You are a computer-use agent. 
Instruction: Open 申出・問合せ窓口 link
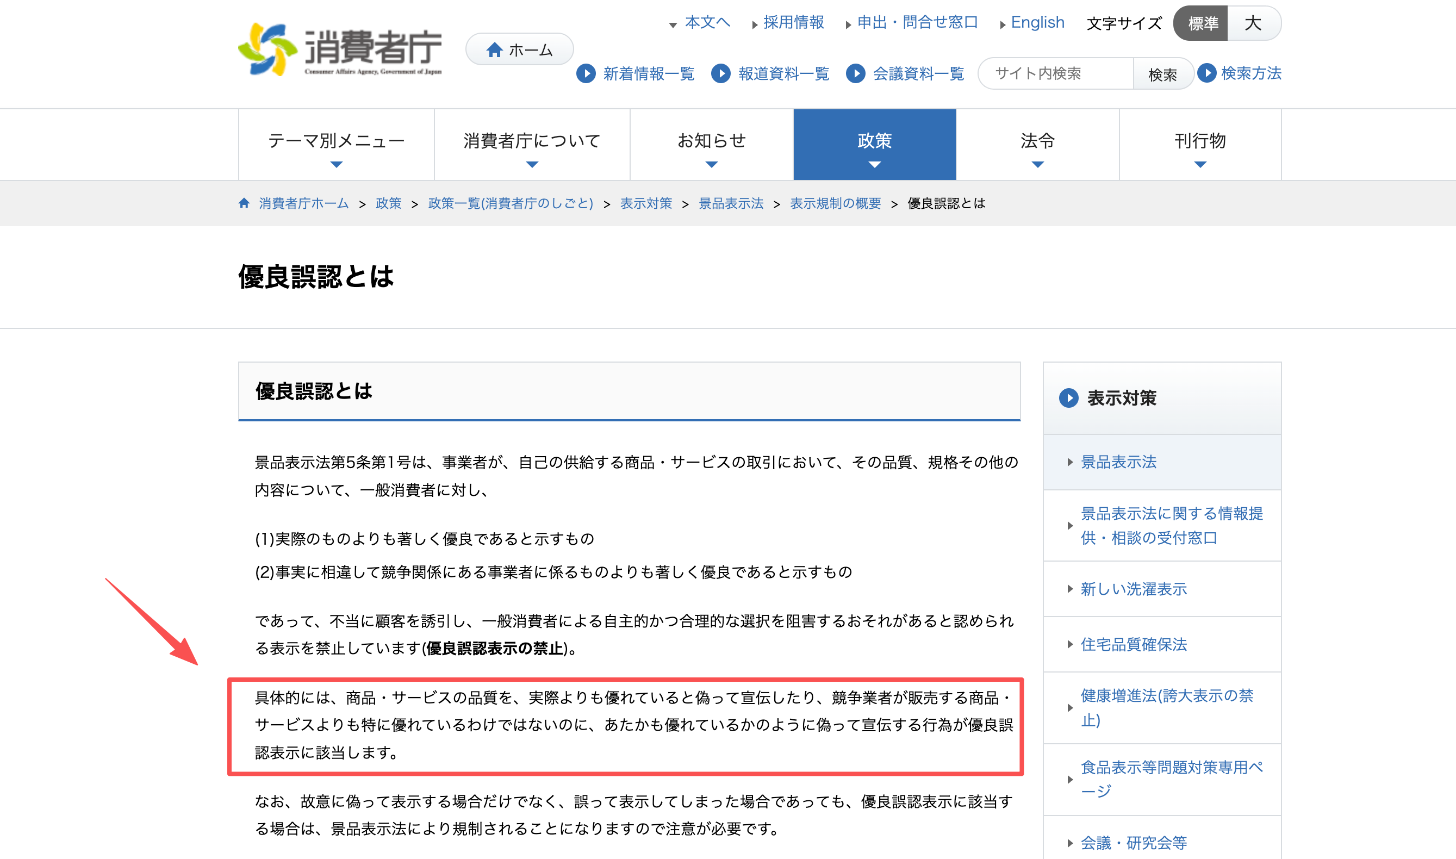(x=917, y=23)
